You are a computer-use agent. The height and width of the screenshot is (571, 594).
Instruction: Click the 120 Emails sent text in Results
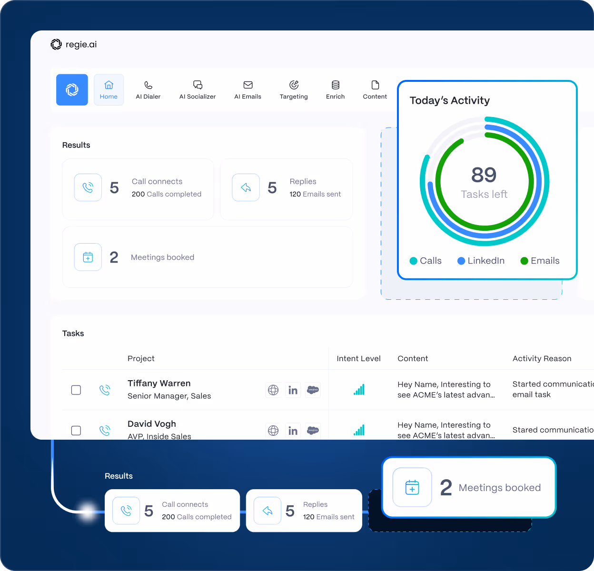(x=315, y=194)
